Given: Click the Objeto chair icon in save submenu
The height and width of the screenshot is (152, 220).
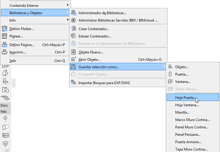Looking at the screenshot, I should (x=170, y=67).
